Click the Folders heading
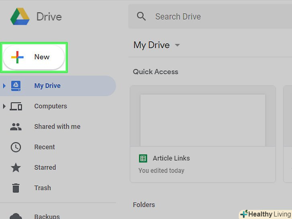 pyautogui.click(x=144, y=205)
